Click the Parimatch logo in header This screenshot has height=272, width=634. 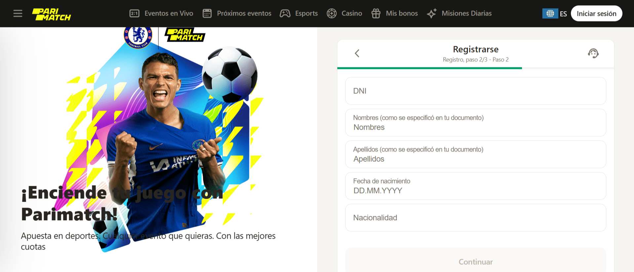pos(52,14)
